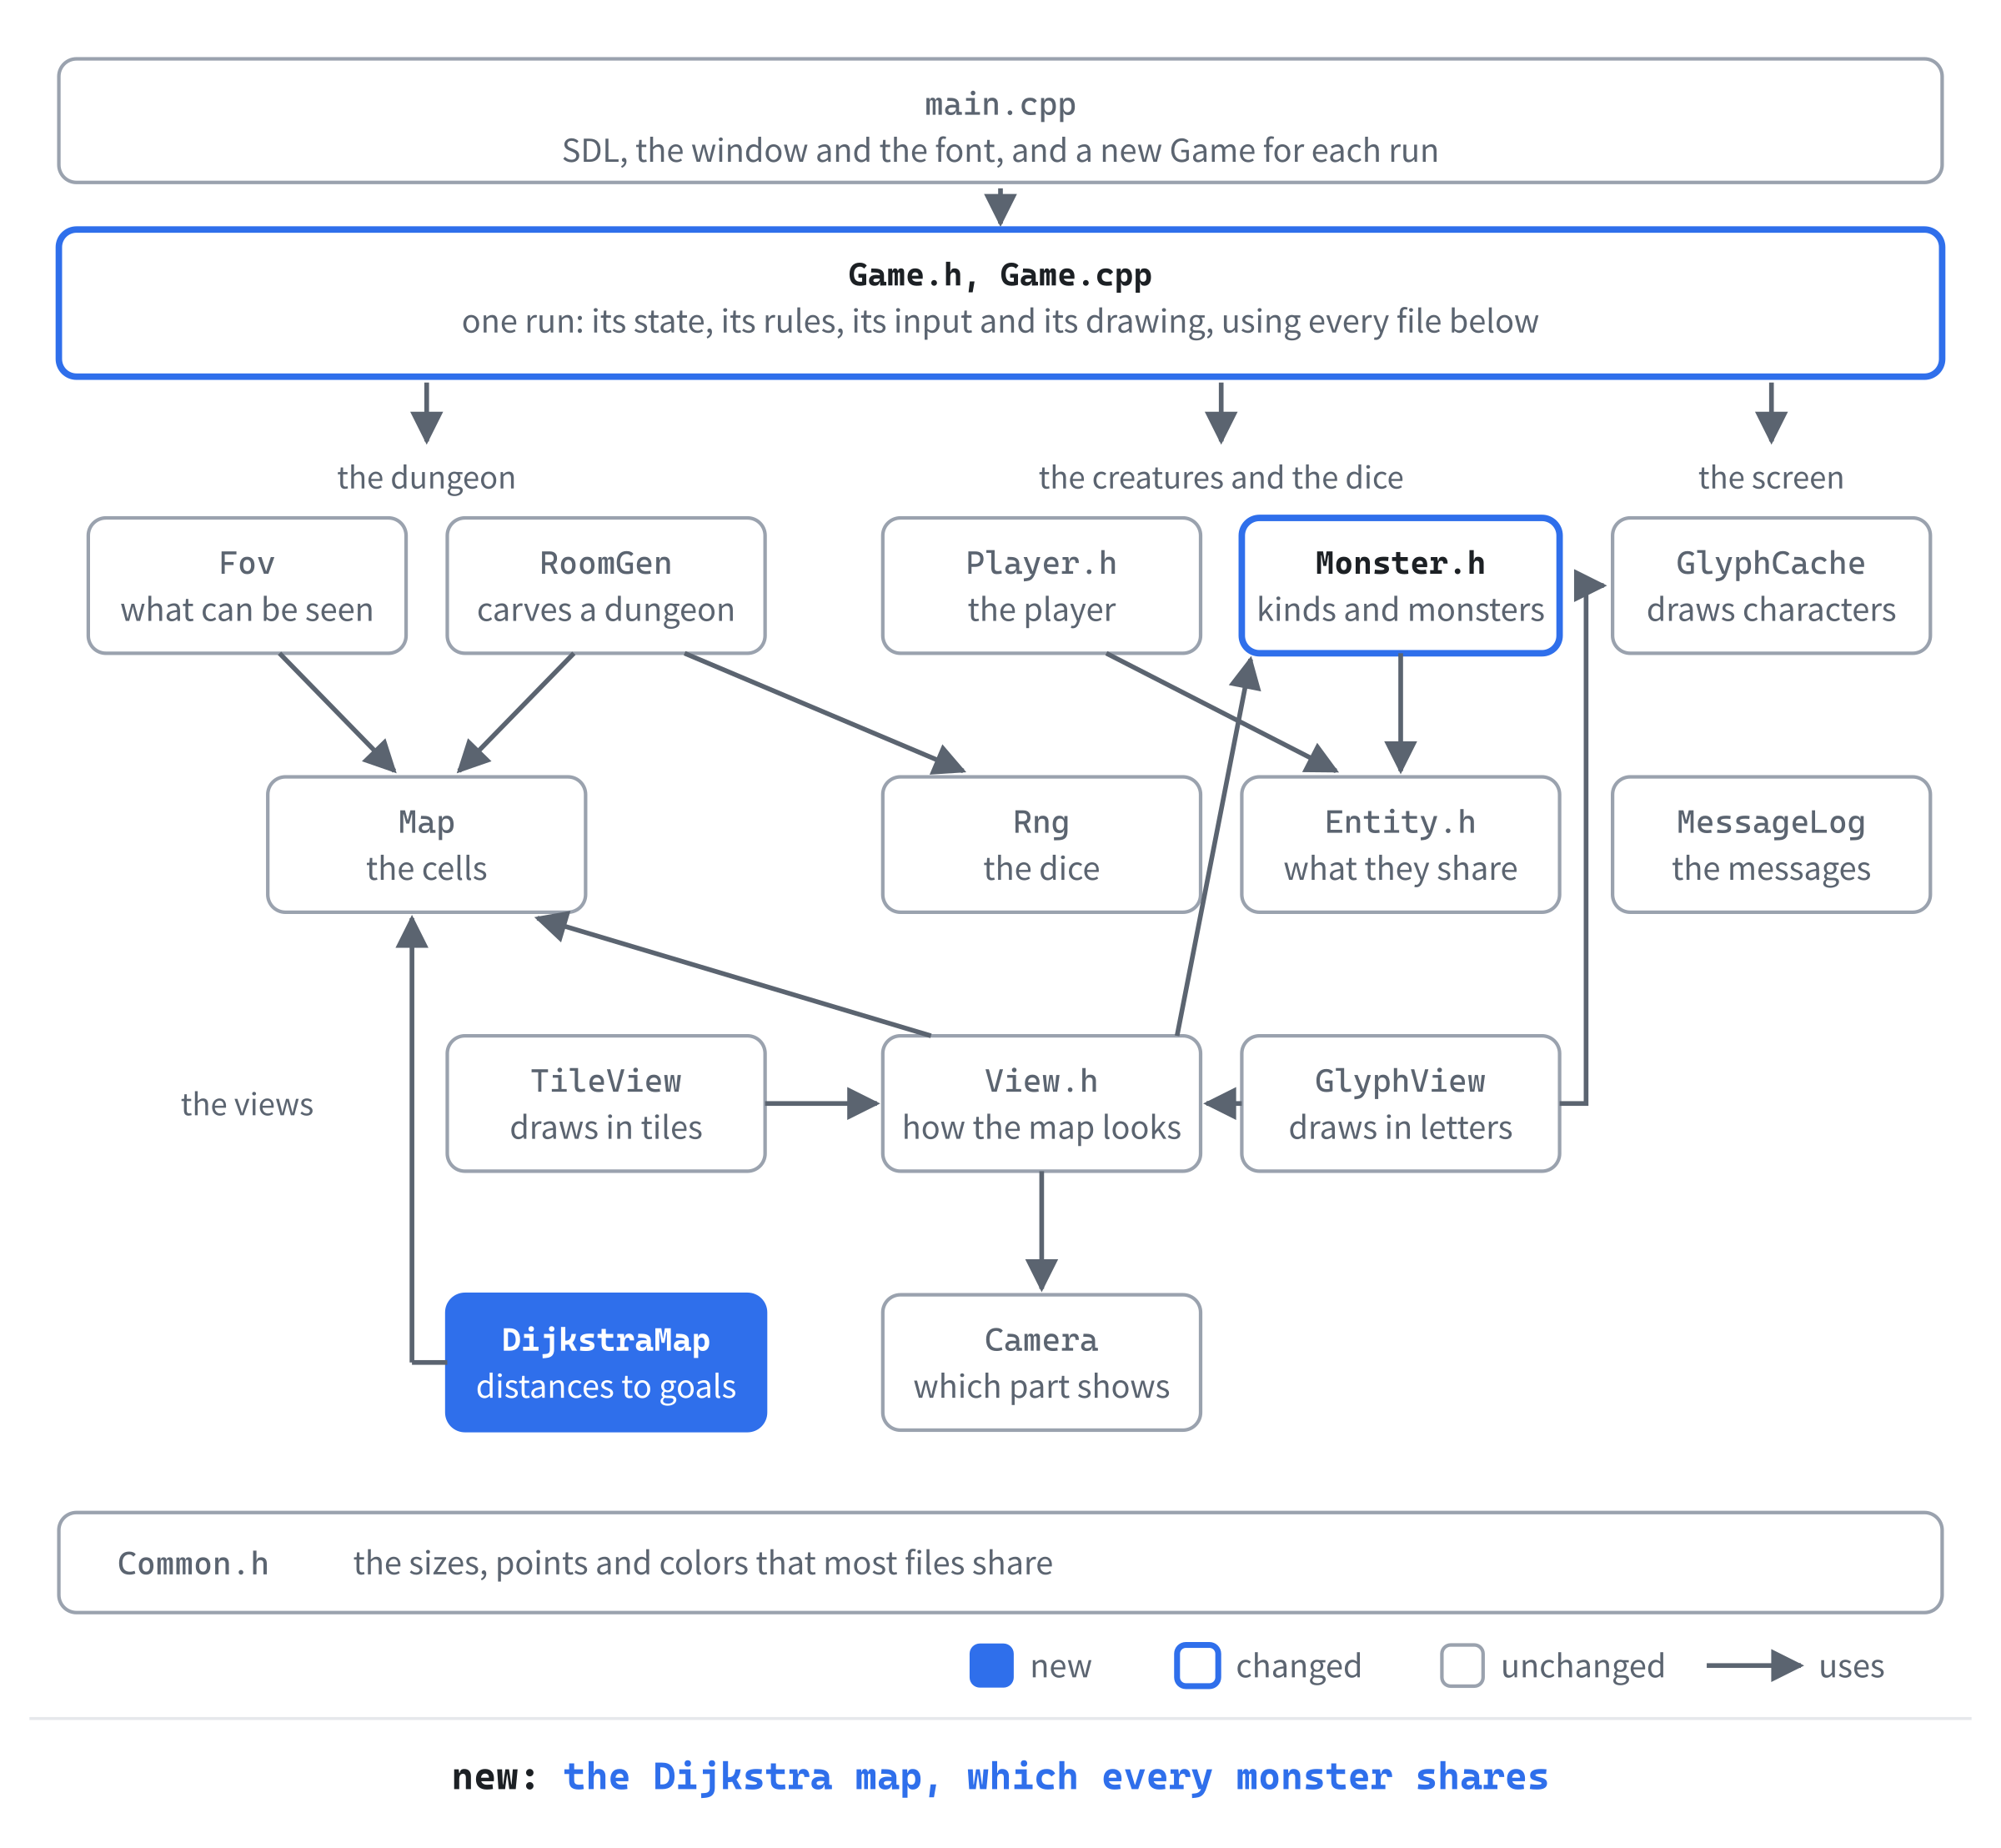Viewport: 2001px width, 1848px height.
Task: Click the blue DijkstraMap node
Action: pyautogui.click(x=606, y=1363)
